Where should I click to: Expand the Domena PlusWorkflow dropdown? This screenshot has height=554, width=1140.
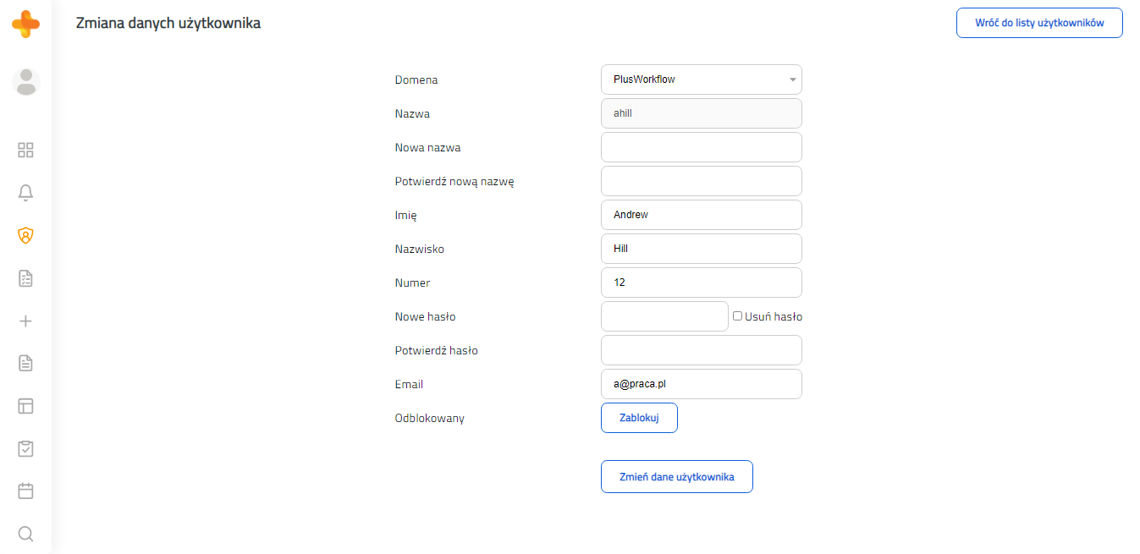(x=701, y=80)
